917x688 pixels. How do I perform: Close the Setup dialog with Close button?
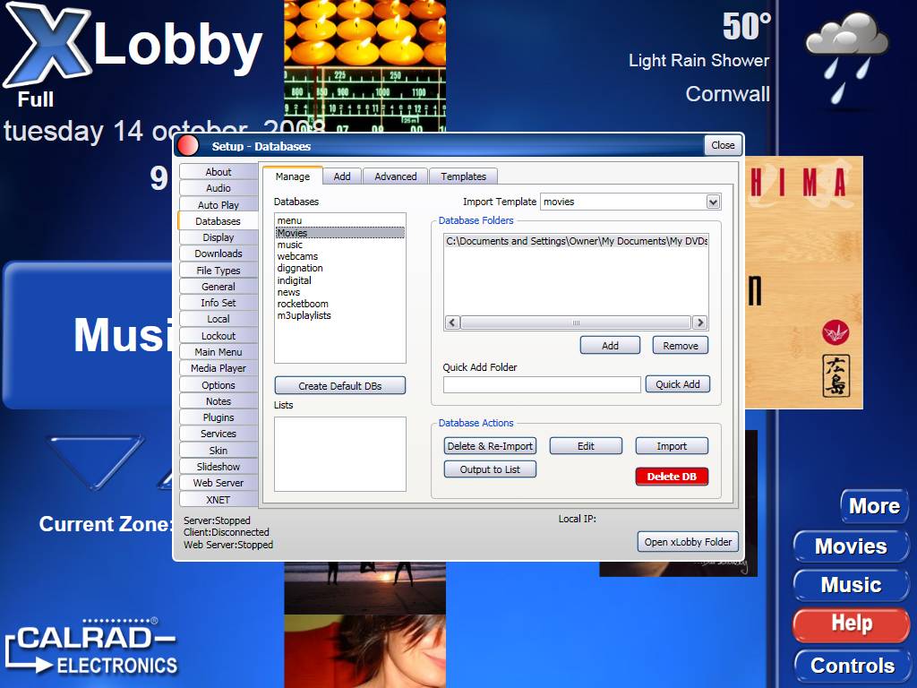click(x=723, y=145)
